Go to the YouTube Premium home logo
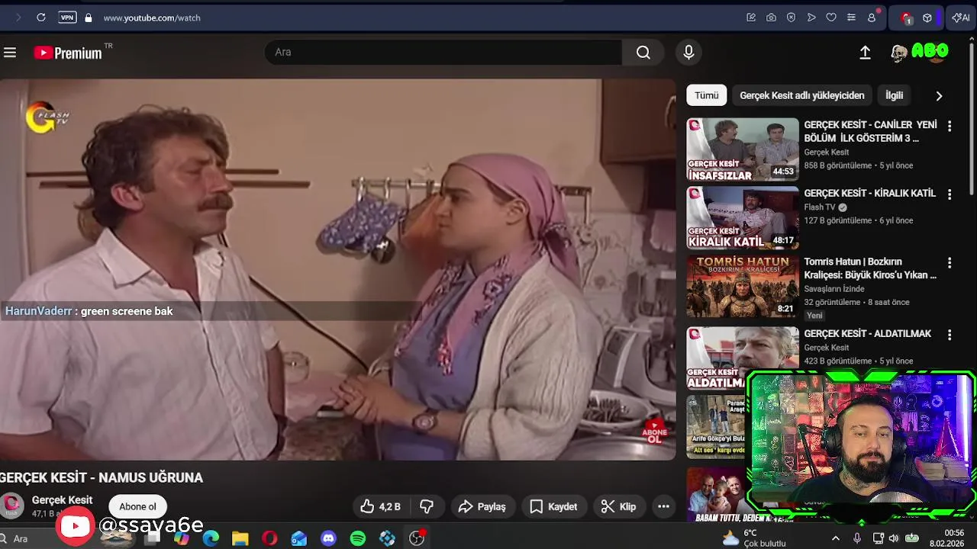Image resolution: width=977 pixels, height=549 pixels. click(69, 53)
